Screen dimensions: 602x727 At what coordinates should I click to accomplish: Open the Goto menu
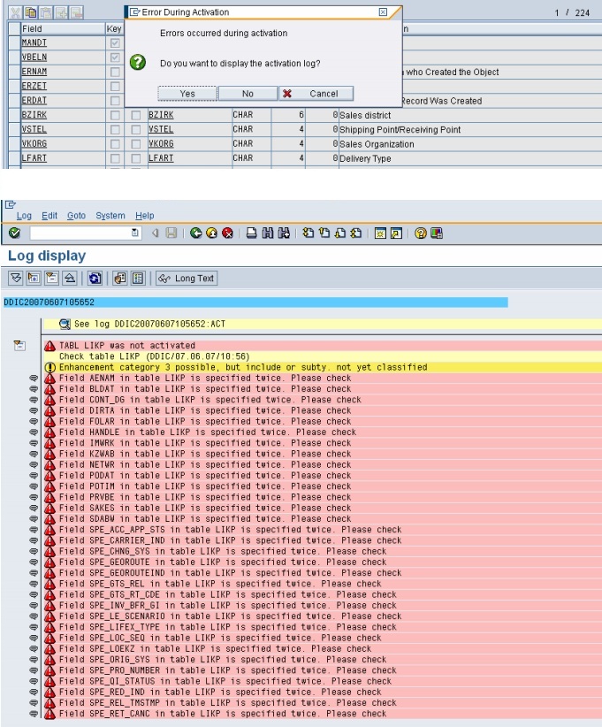pos(77,216)
